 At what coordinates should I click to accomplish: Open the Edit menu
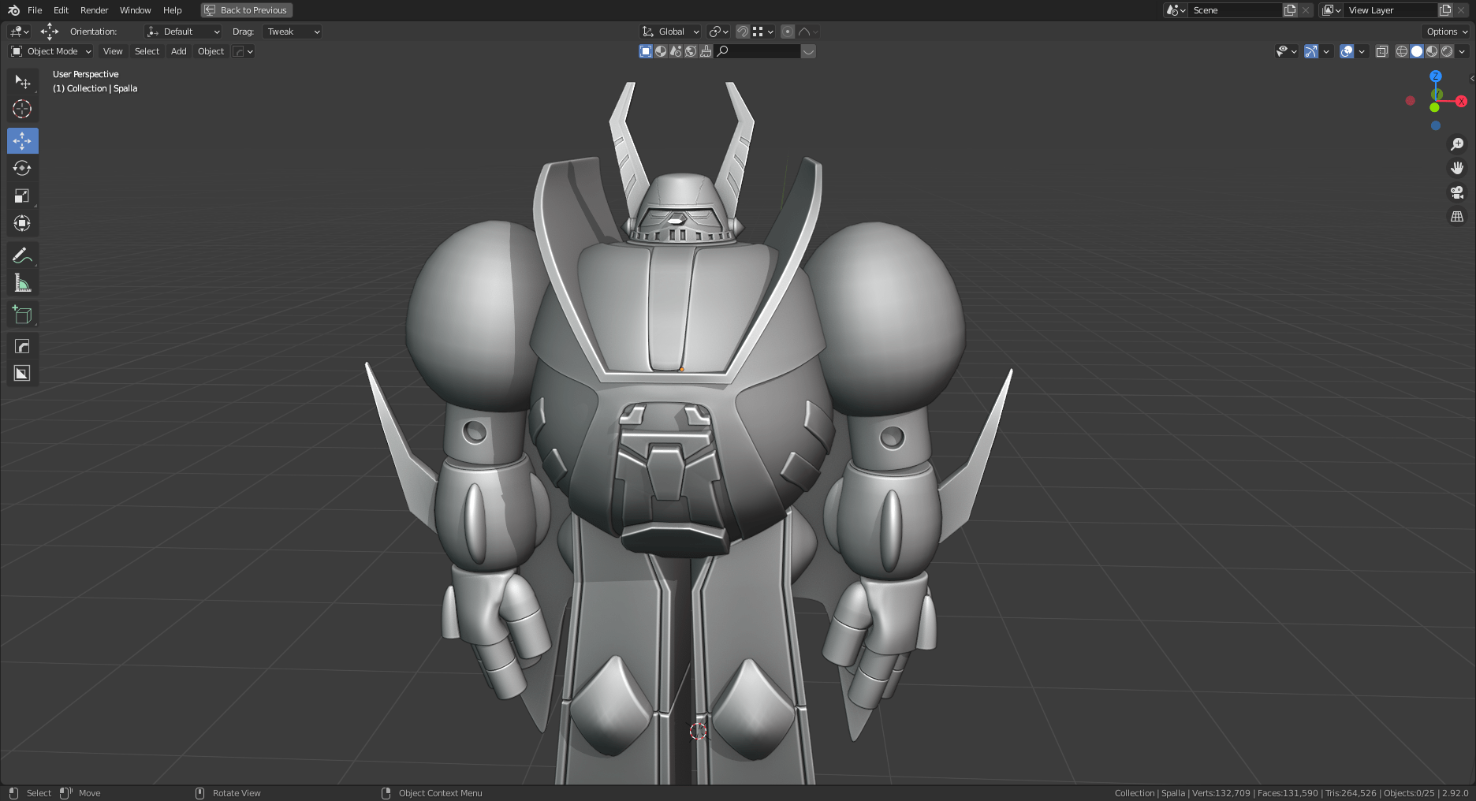click(61, 10)
